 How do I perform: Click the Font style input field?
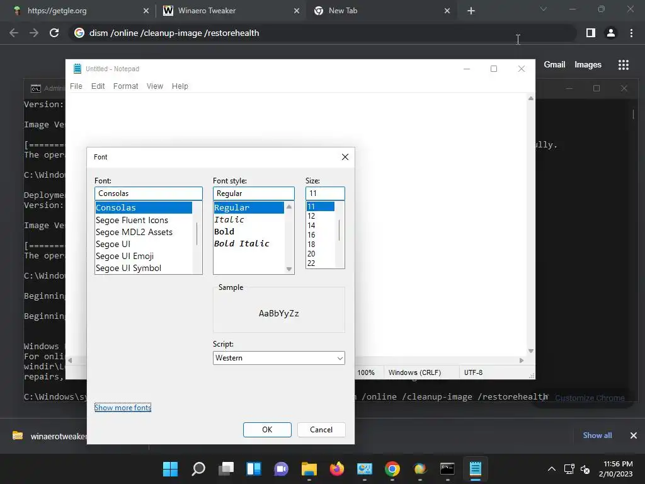254,193
